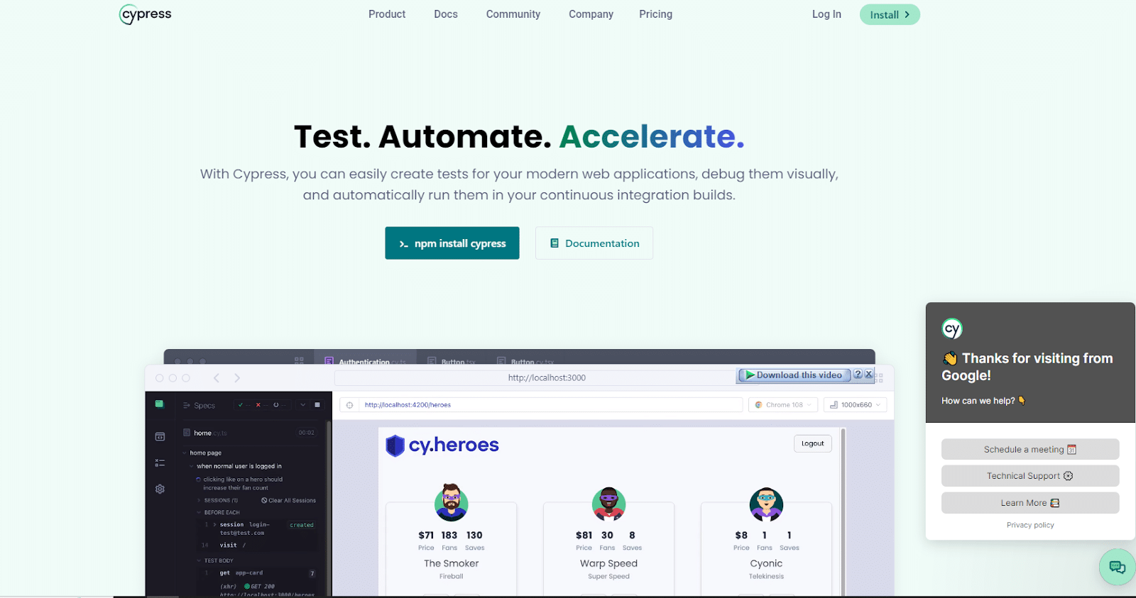This screenshot has height=598, width=1136.
Task: Open the test runner chevron dropdown
Action: 302,405
